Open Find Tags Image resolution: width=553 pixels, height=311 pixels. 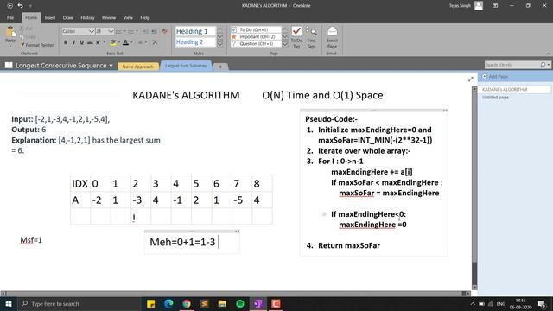coord(311,37)
